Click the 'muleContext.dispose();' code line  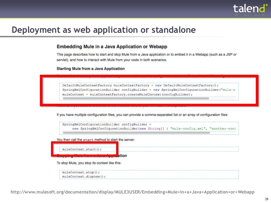tap(84, 177)
